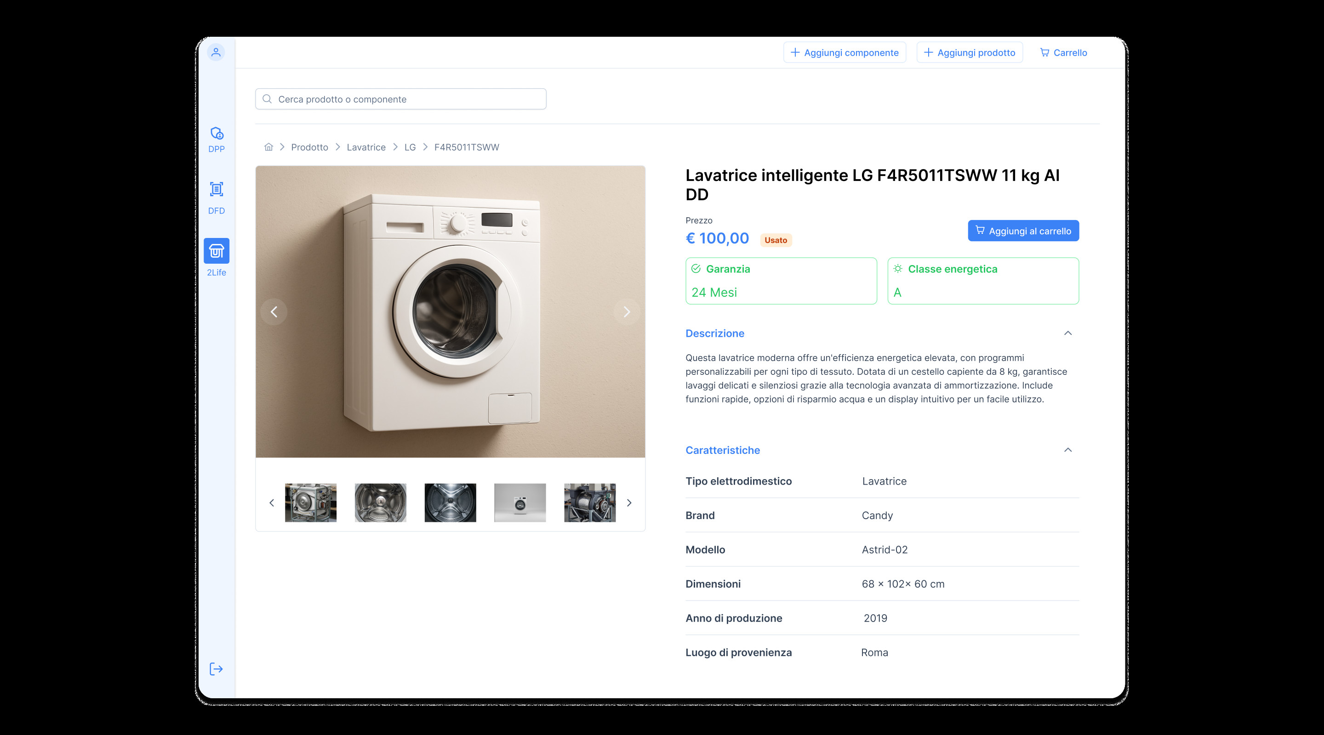Go to home via breadcrumb house icon

(268, 147)
